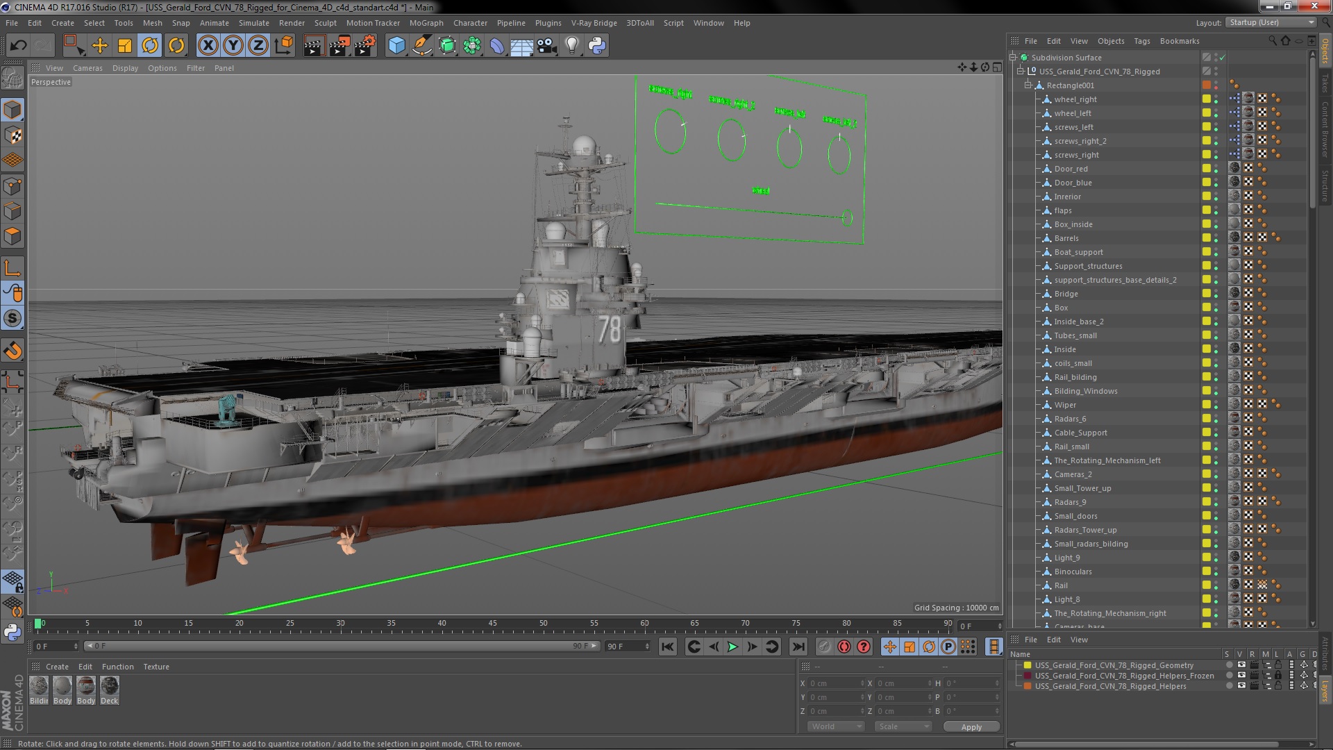The height and width of the screenshot is (750, 1333).
Task: Go to start of animation
Action: 667,647
